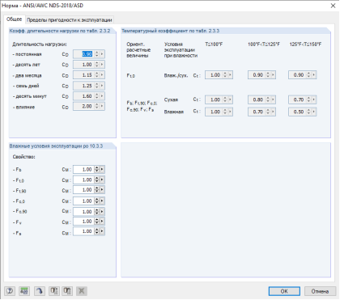Open the arrow button next to CM for Fs
Image resolution: width=340 pixels, height=300 pixels.
coord(102,231)
